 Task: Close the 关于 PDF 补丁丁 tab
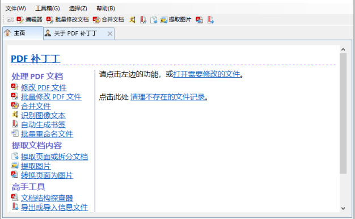[110, 33]
